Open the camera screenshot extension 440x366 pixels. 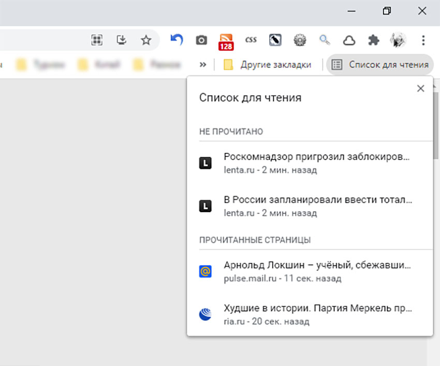[x=201, y=40]
